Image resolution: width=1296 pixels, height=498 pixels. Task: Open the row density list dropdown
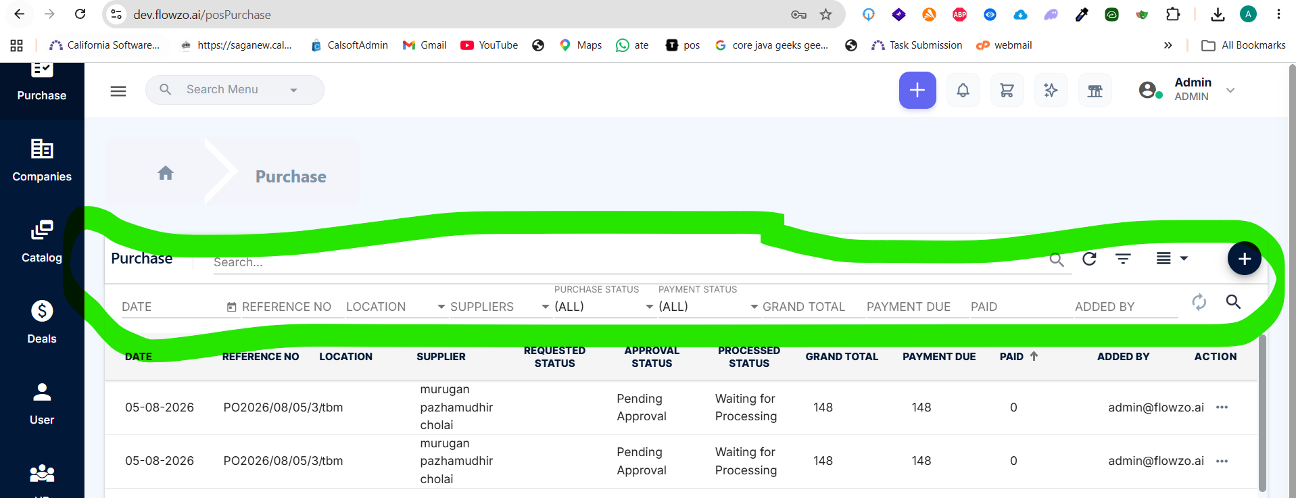point(1172,259)
